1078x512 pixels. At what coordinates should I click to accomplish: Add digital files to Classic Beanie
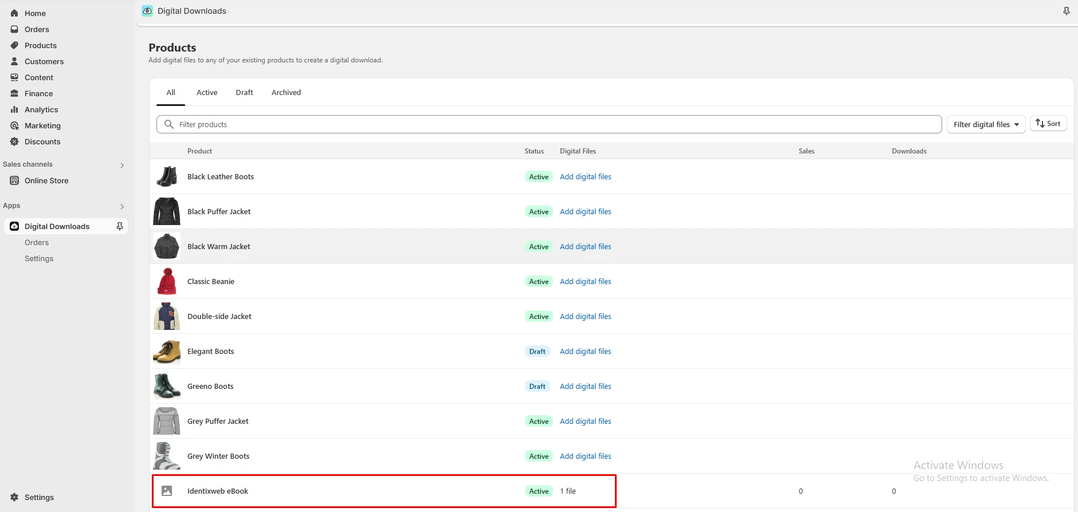click(585, 281)
